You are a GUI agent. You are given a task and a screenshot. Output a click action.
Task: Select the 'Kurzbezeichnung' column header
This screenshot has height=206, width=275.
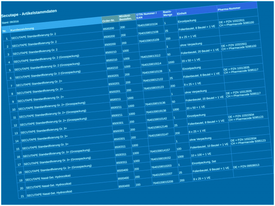tap(22, 29)
